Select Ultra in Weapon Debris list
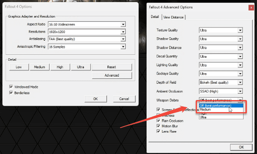Screen dimensions: 257x154 (221, 117)
